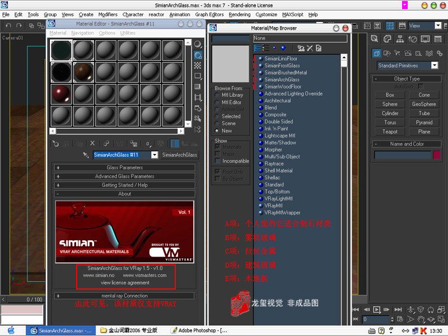This screenshot has width=448, height=336.
Task: Click the 0 / 100 time slider
Action: pyautogui.click(x=34, y=300)
